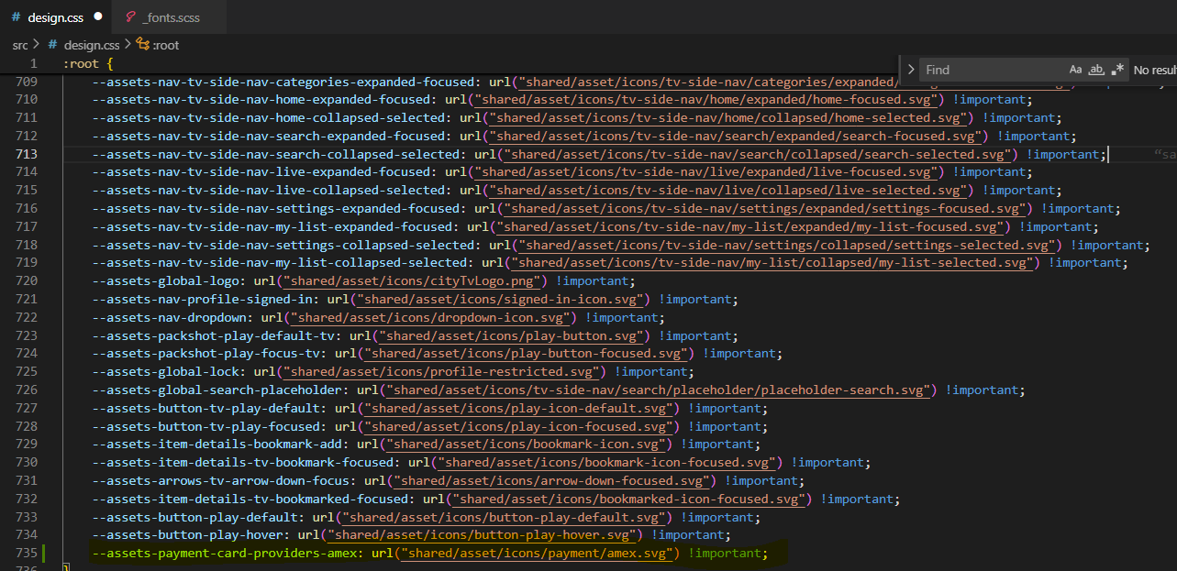This screenshot has width=1177, height=571.
Task: Click the CSS hash icon in breadcrumb
Action: 53,44
